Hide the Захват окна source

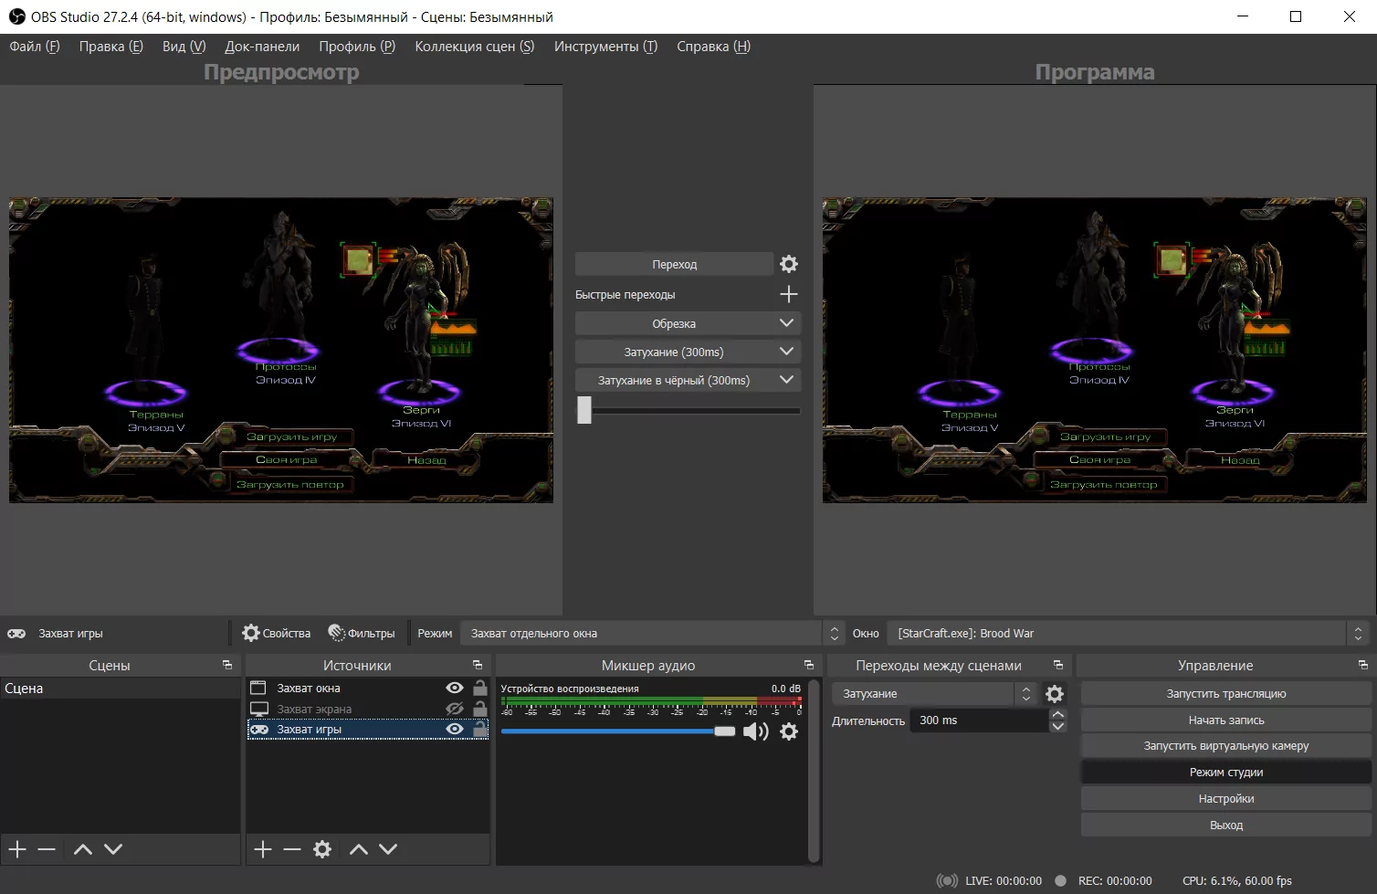point(455,688)
